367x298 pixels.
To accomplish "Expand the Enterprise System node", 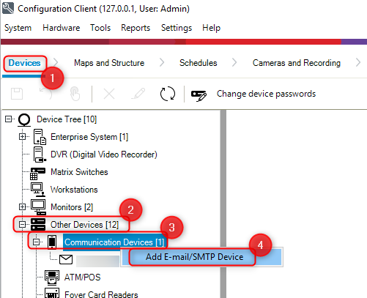I will tap(22, 137).
